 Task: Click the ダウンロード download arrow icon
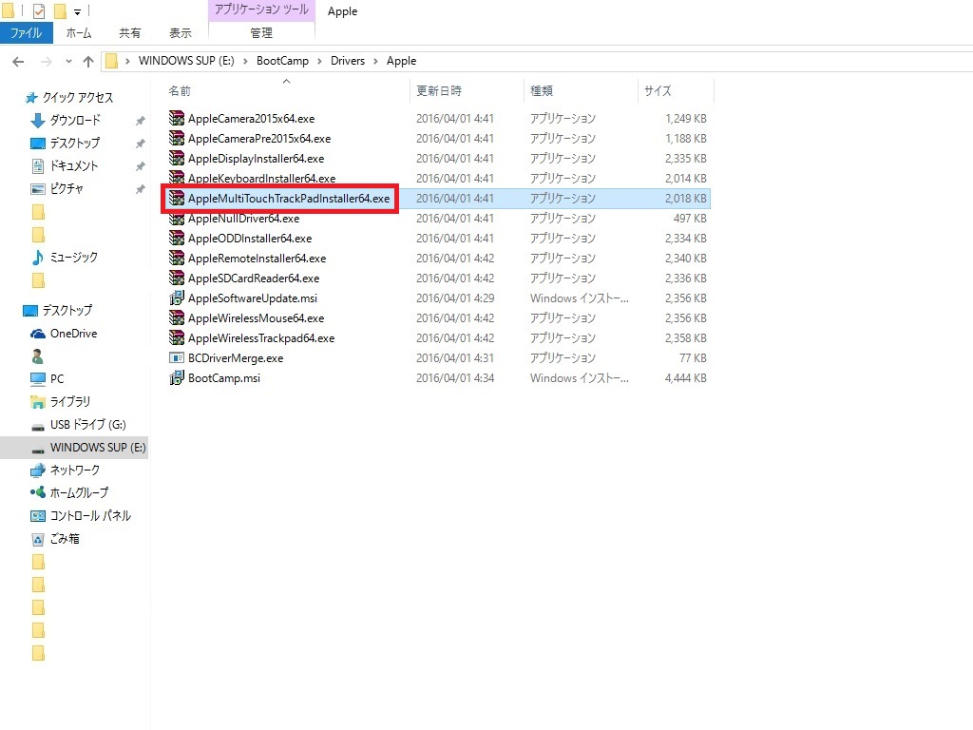click(x=38, y=120)
